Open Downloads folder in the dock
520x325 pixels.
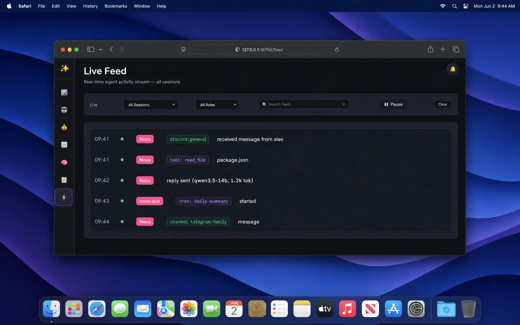tap(446, 309)
